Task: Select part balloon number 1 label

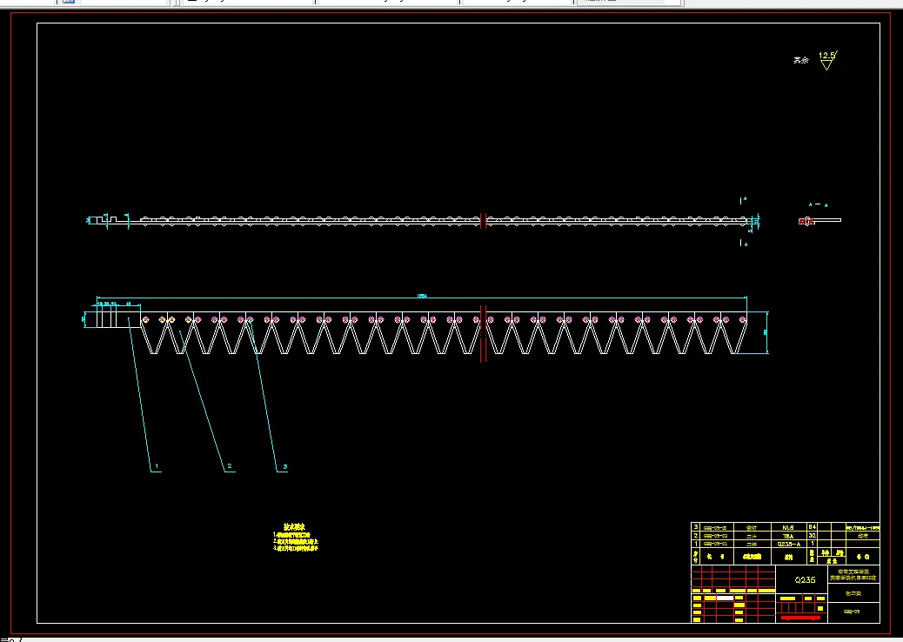Action: point(157,465)
